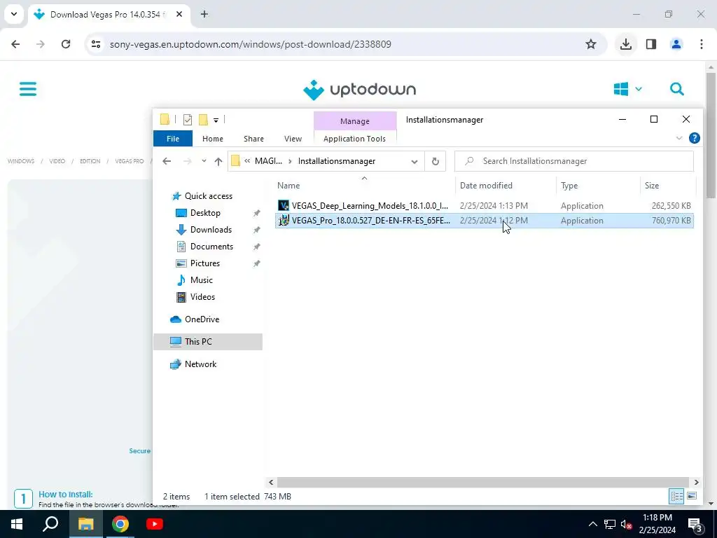Image resolution: width=717 pixels, height=538 pixels.
Task: Click New Folder icon in Quick Access Toolbar
Action: 203,120
